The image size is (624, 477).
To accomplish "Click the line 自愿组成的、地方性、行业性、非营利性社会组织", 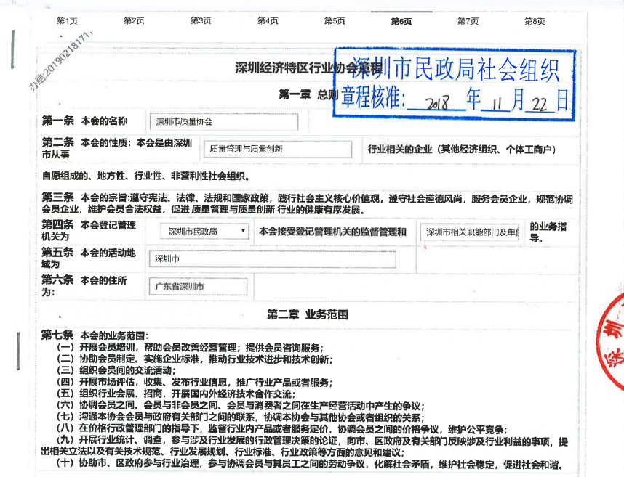I will (x=145, y=176).
